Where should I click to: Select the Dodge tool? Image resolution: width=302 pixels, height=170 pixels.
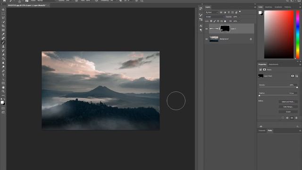tap(3, 67)
